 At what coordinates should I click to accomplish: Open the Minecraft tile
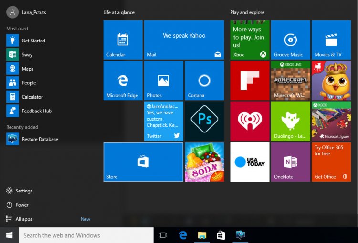click(290, 81)
